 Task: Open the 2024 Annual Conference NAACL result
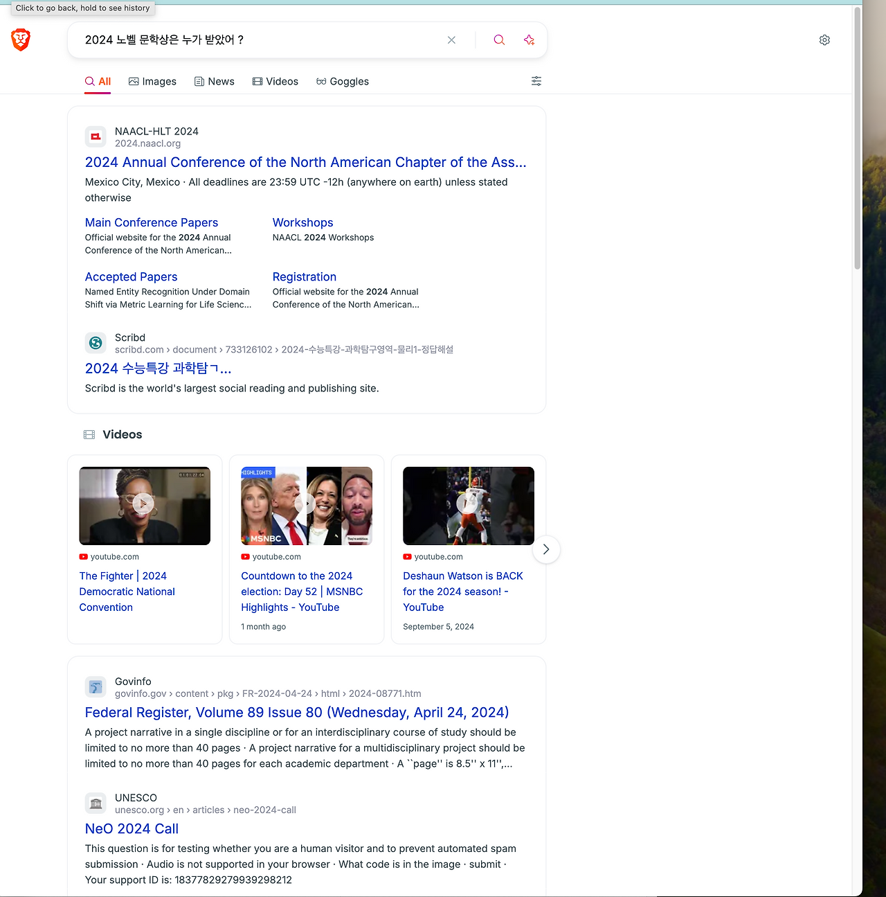[x=306, y=162]
